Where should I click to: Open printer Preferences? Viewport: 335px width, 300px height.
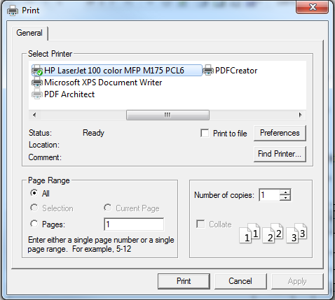click(x=280, y=133)
